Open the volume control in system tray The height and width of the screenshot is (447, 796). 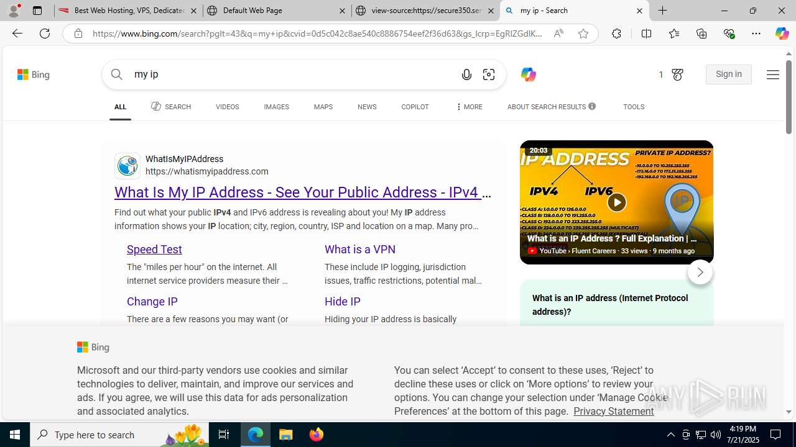(716, 435)
